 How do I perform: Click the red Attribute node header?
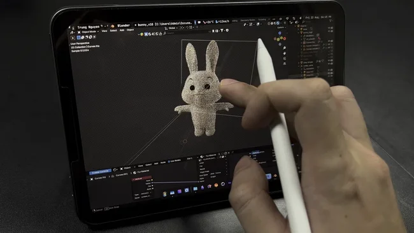[142, 179]
